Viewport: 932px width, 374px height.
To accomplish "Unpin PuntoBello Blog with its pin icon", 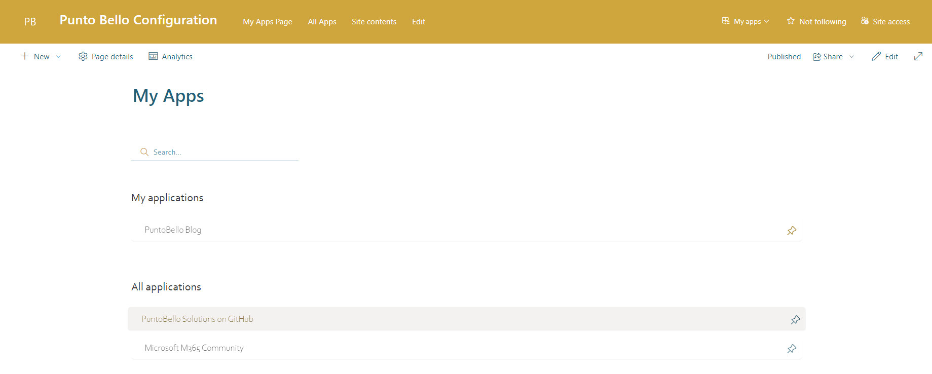I will point(792,231).
